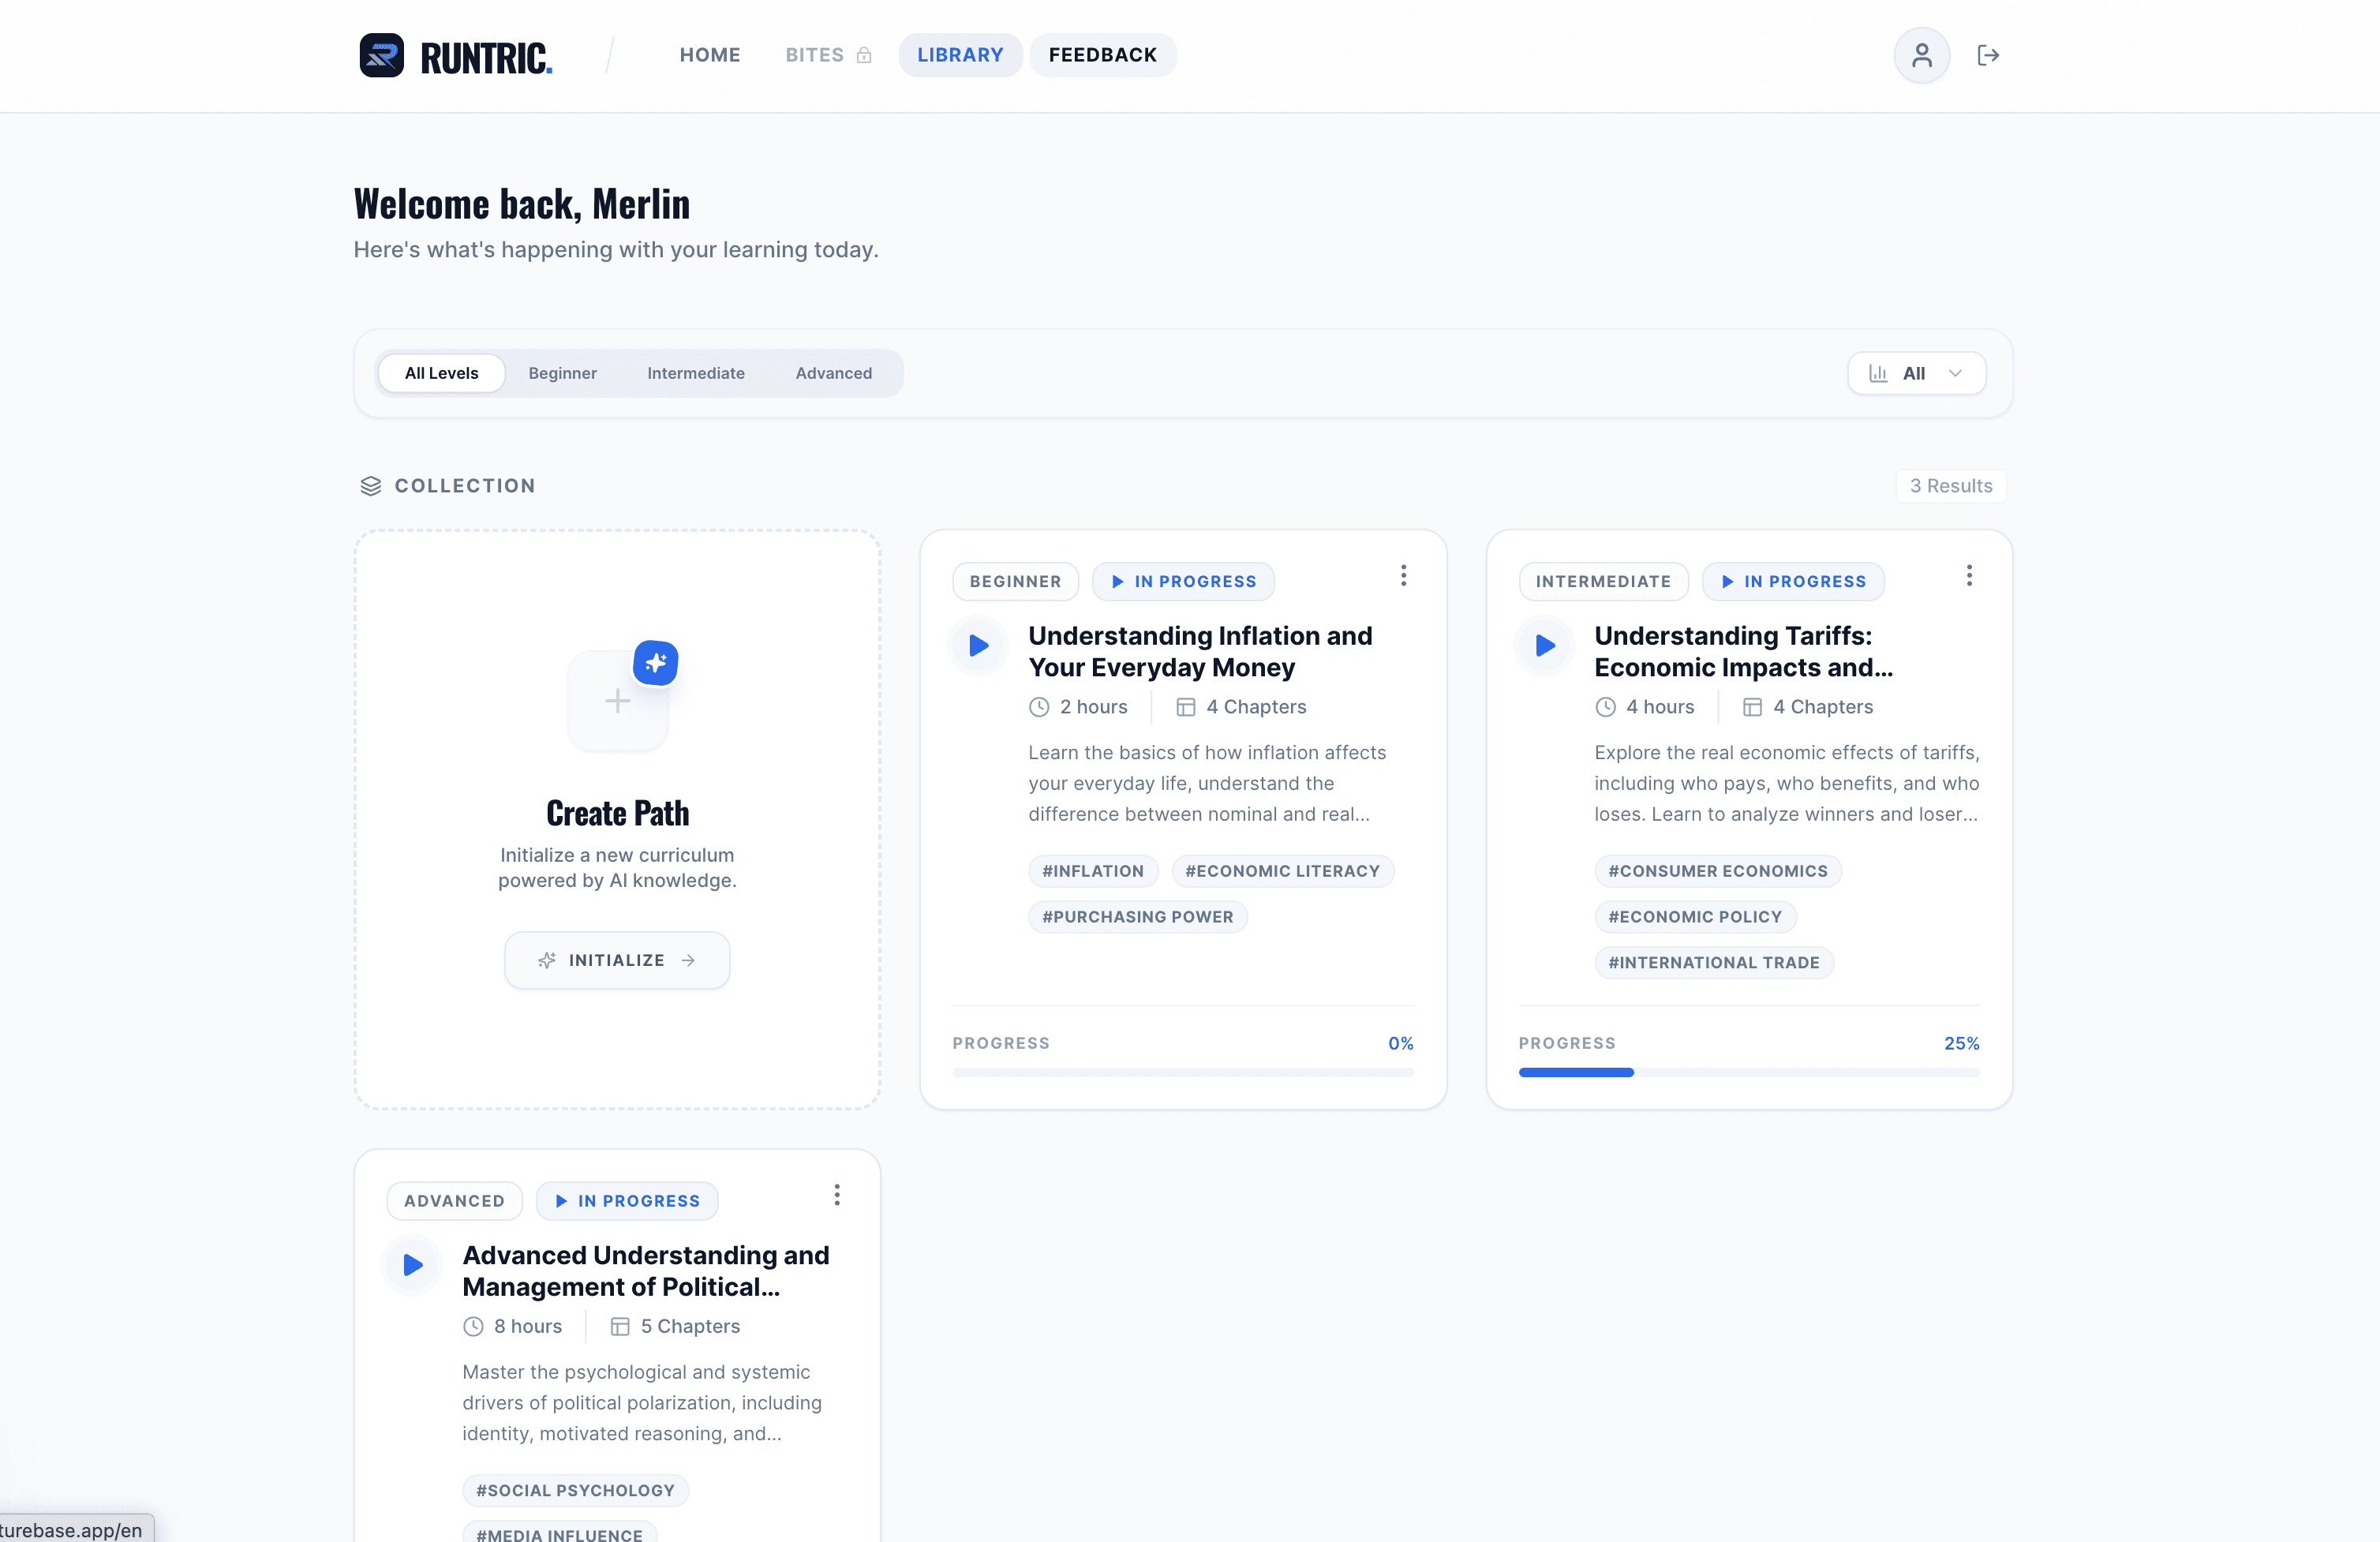The width and height of the screenshot is (2380, 1542).
Task: Open the All progress filter dropdown
Action: (x=1916, y=372)
